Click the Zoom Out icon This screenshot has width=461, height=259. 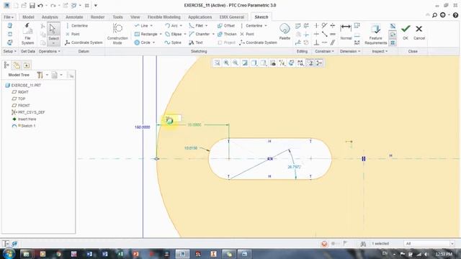click(236, 63)
